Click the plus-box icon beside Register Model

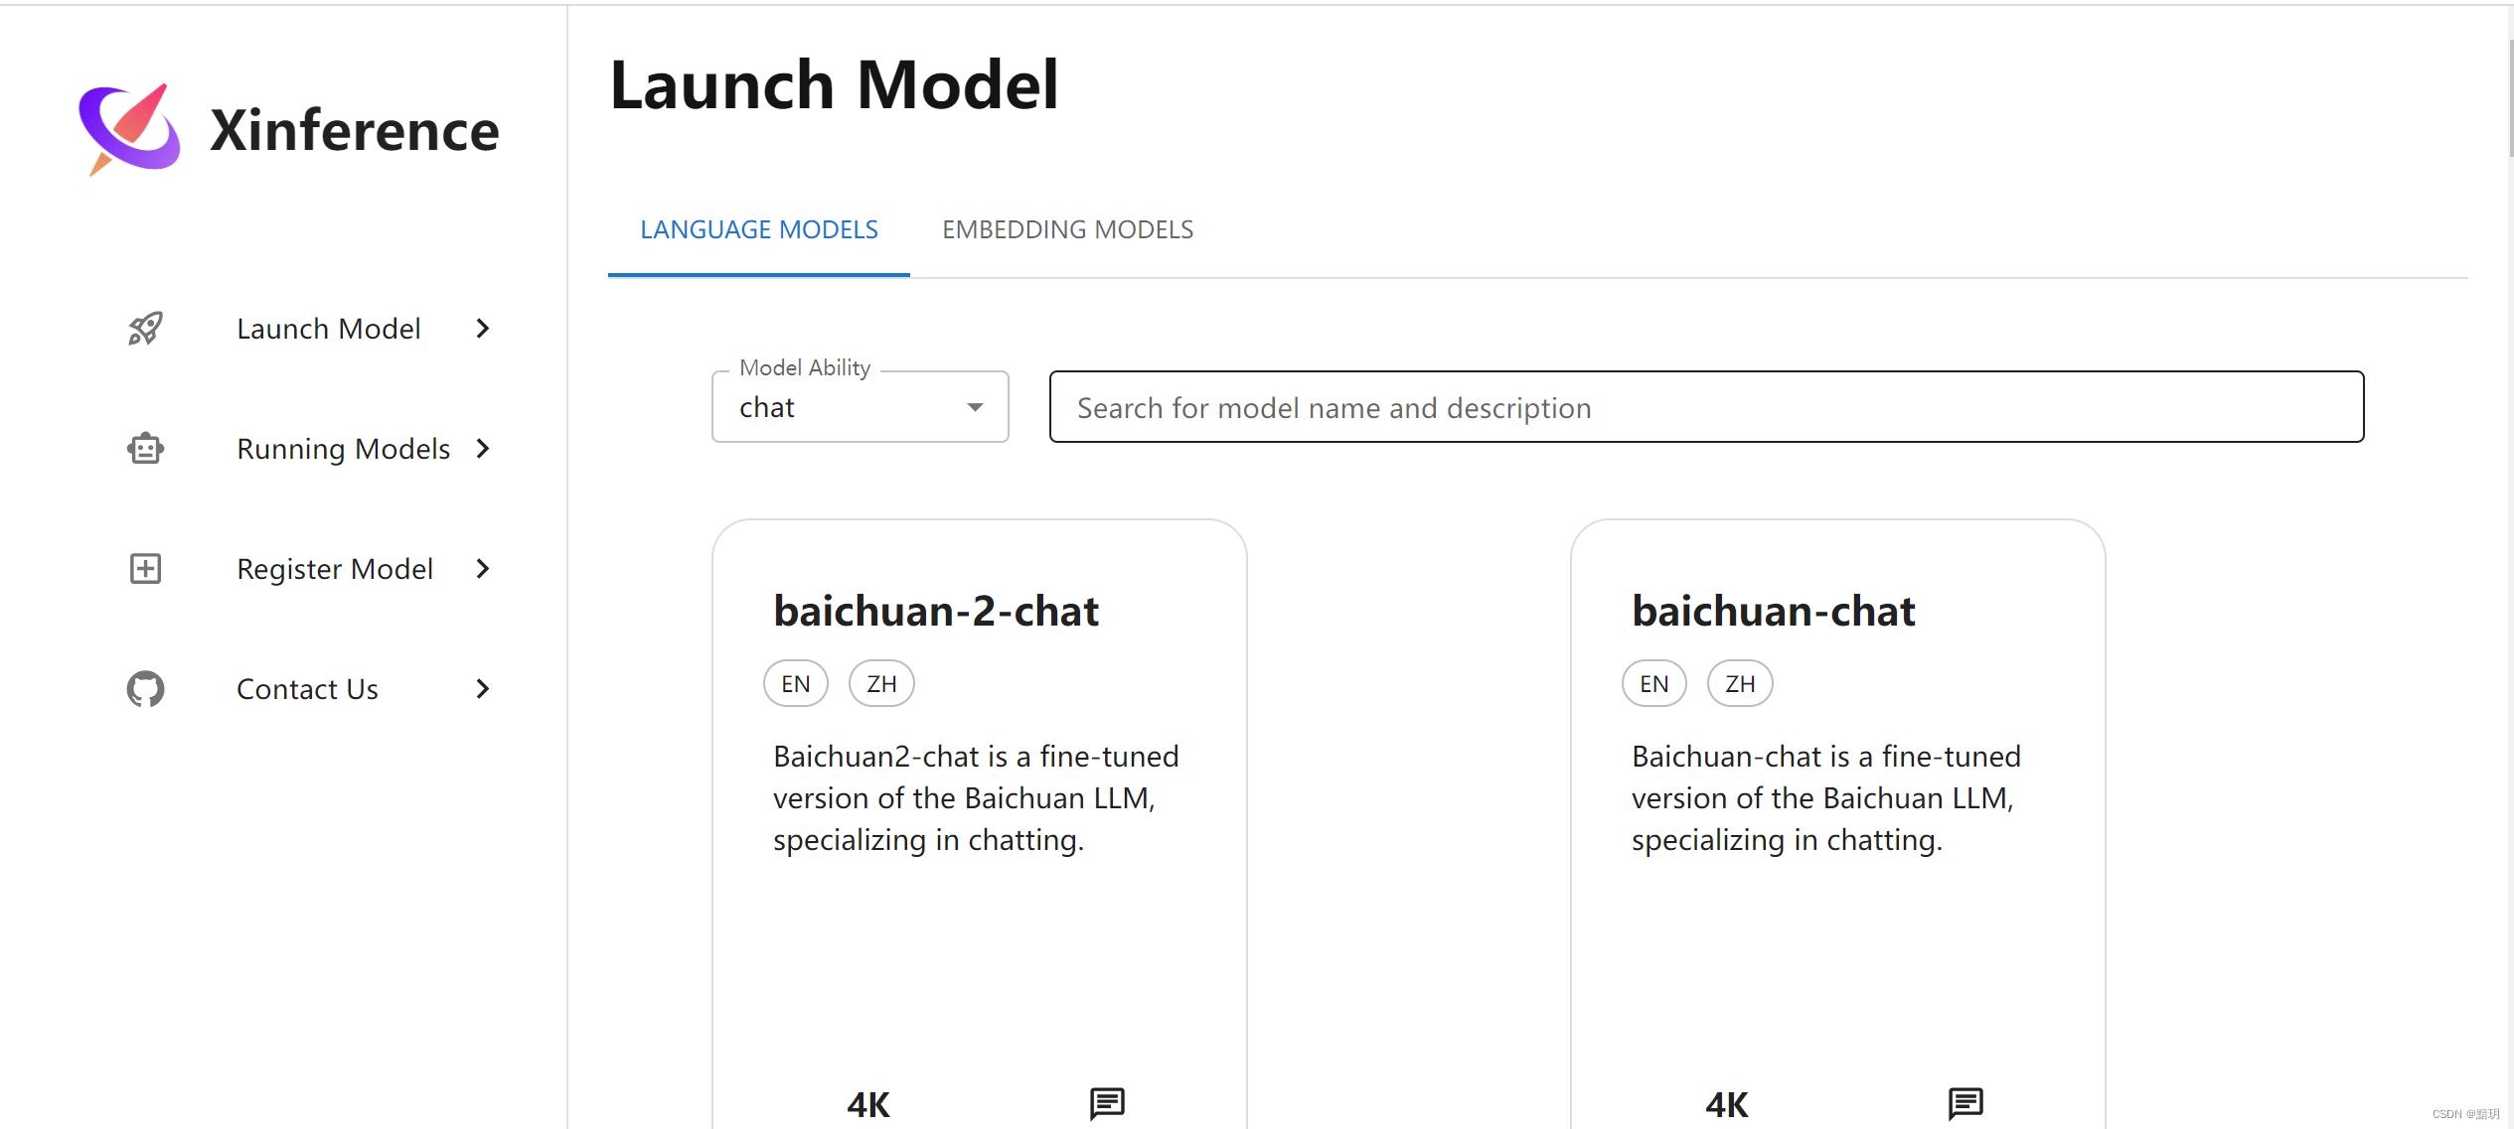pyautogui.click(x=145, y=569)
